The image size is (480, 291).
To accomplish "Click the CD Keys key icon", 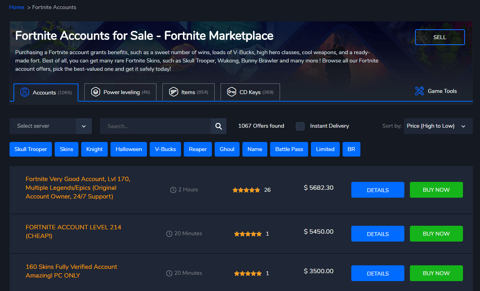I will coord(232,92).
